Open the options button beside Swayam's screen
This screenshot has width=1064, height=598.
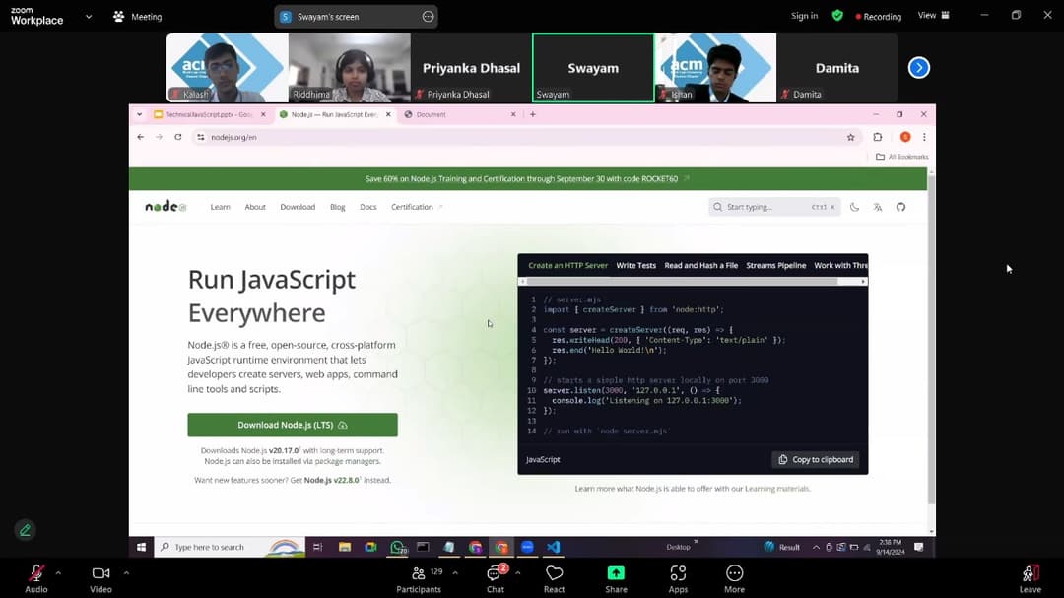[428, 17]
